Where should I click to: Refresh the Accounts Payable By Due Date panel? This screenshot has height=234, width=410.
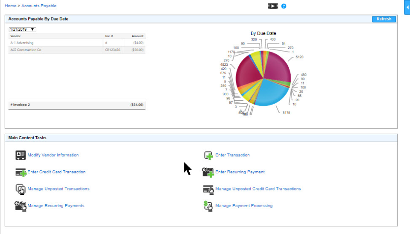[384, 19]
